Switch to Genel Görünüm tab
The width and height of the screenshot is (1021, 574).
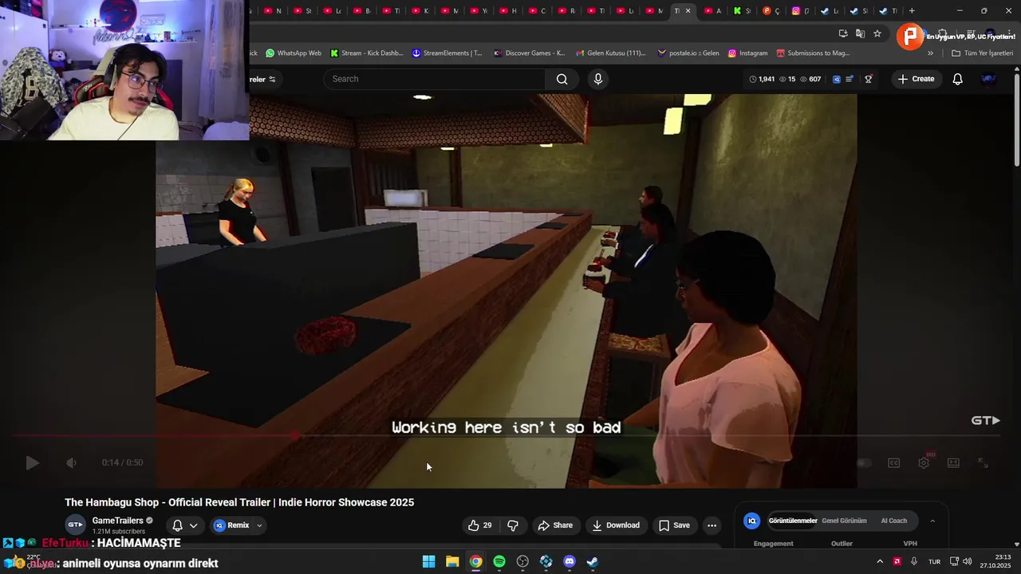[844, 521]
